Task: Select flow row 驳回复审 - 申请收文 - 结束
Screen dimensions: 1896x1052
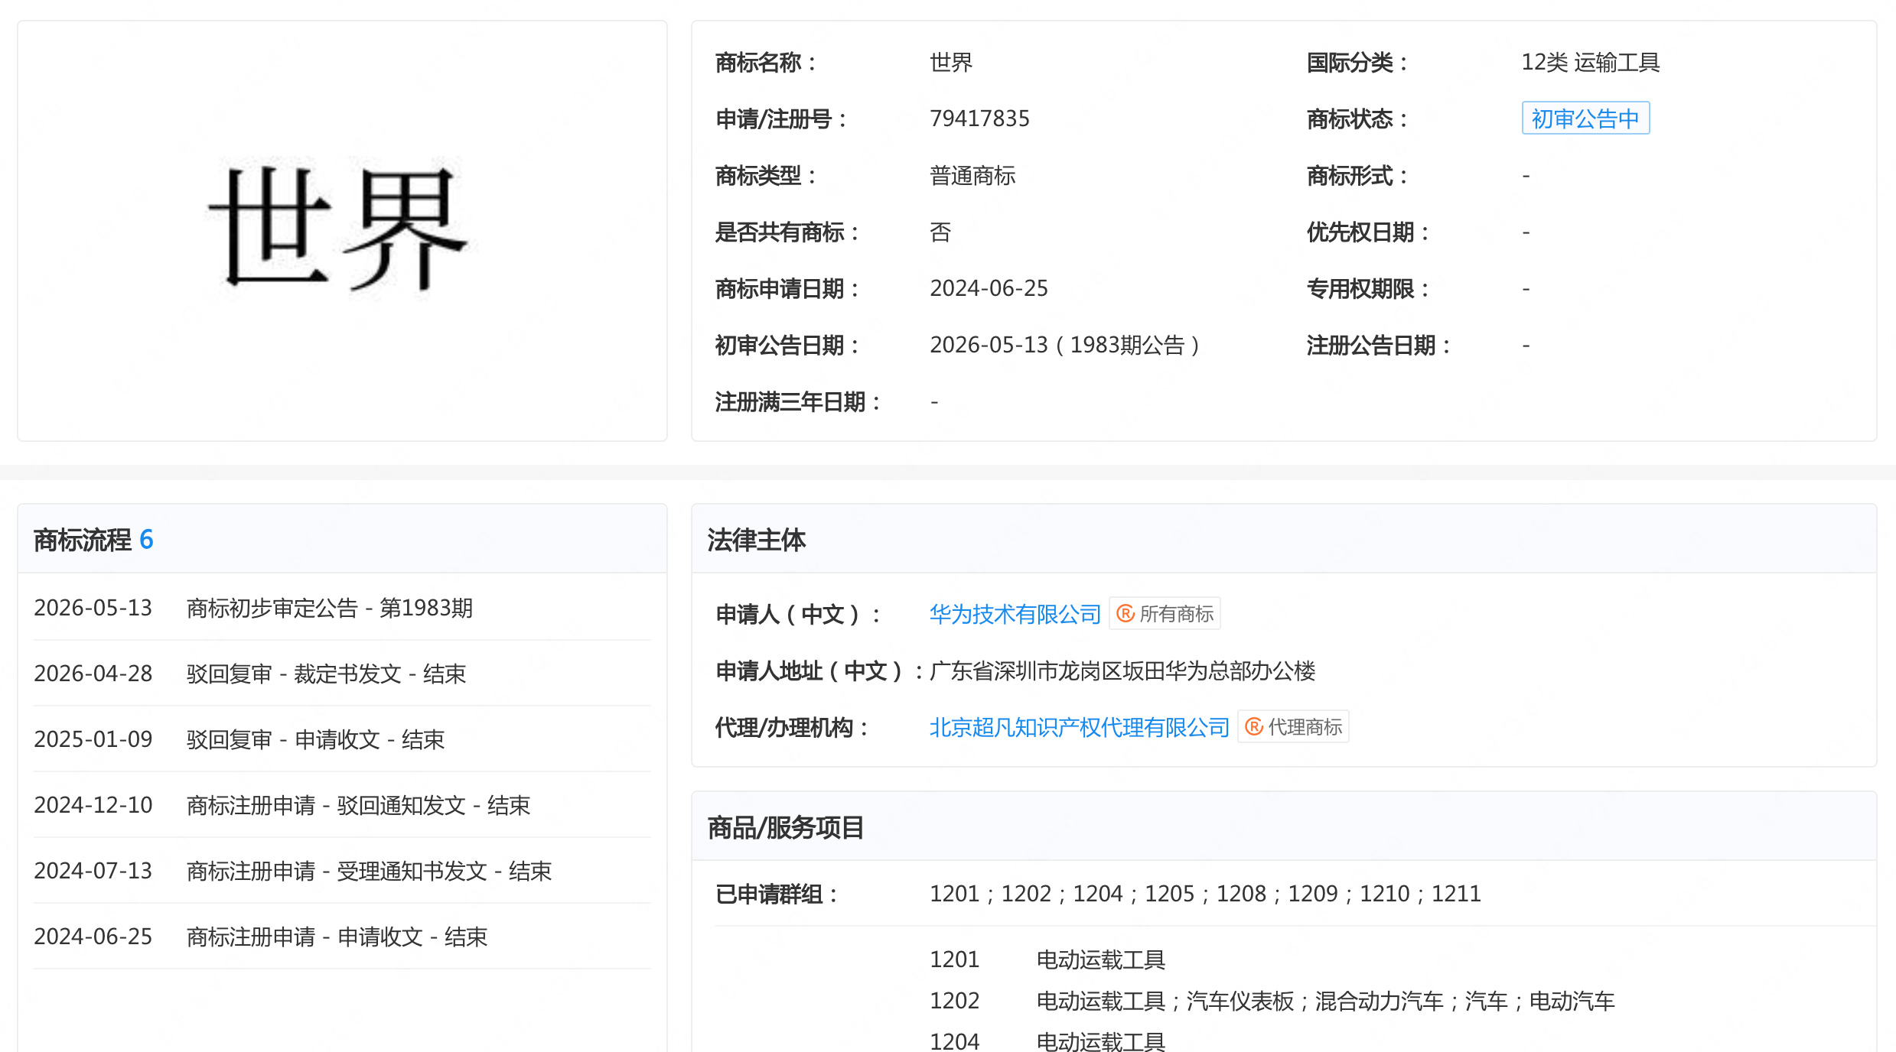Action: (342, 739)
